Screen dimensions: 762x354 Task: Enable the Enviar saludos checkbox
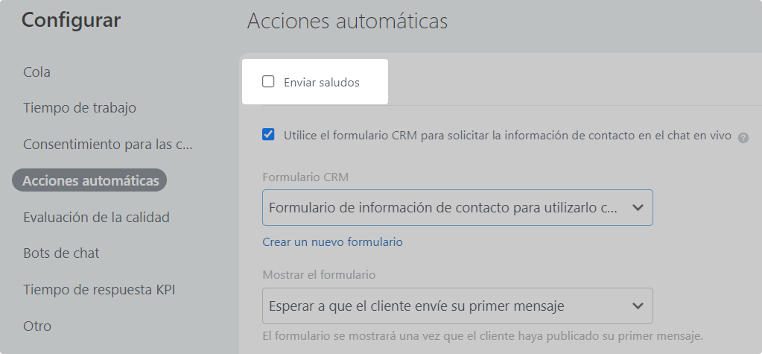pyautogui.click(x=269, y=82)
